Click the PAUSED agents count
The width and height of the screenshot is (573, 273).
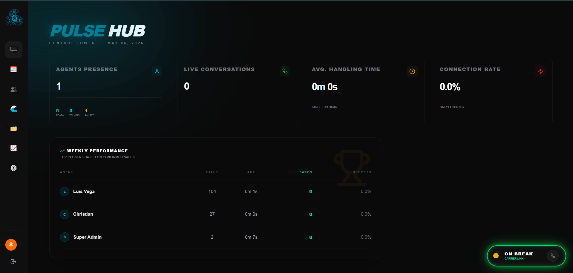click(x=86, y=111)
